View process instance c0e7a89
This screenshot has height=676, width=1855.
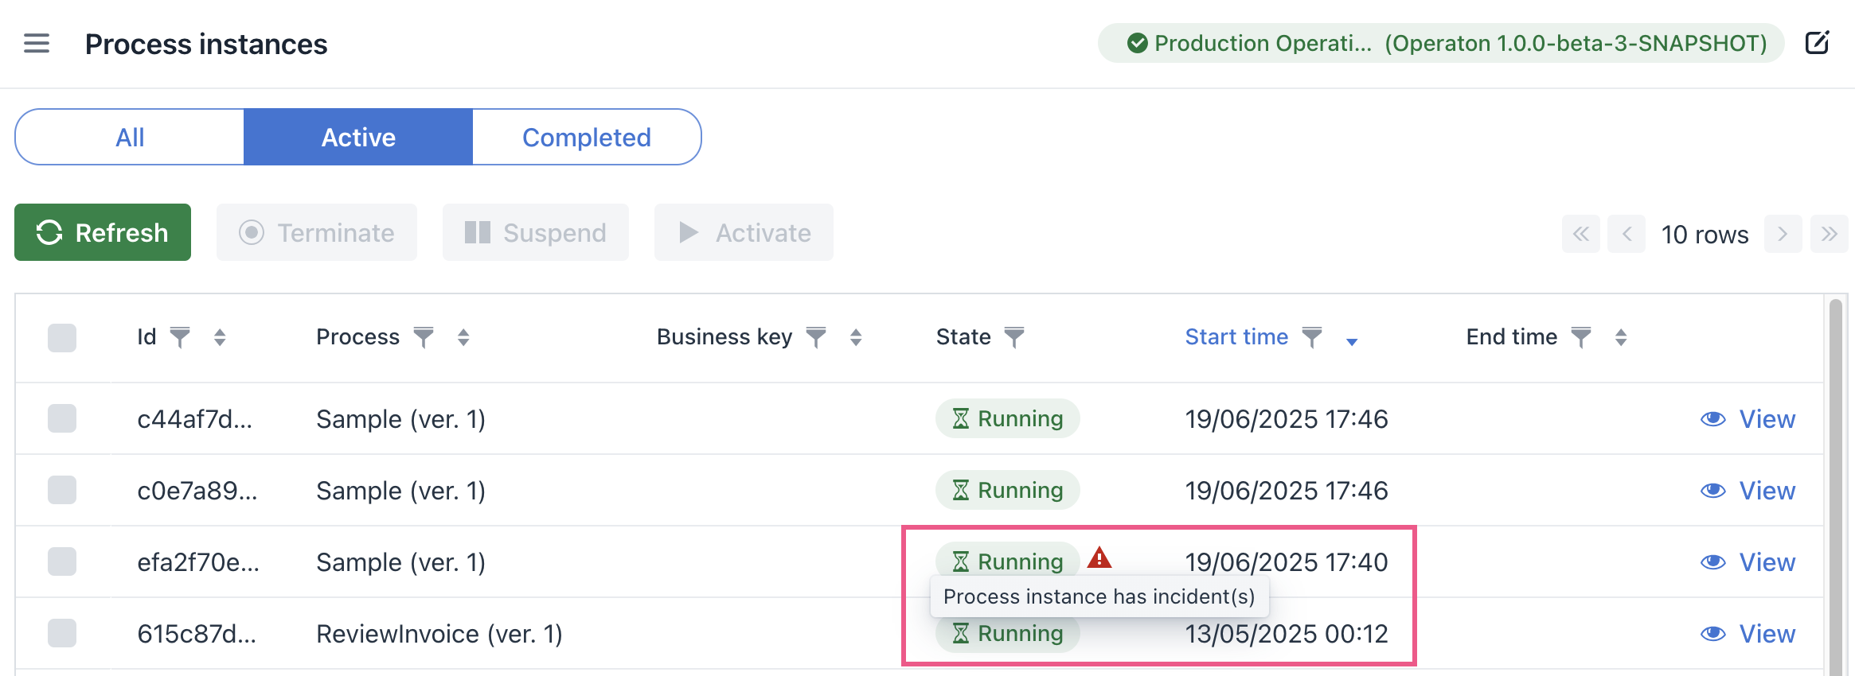pyautogui.click(x=1748, y=491)
